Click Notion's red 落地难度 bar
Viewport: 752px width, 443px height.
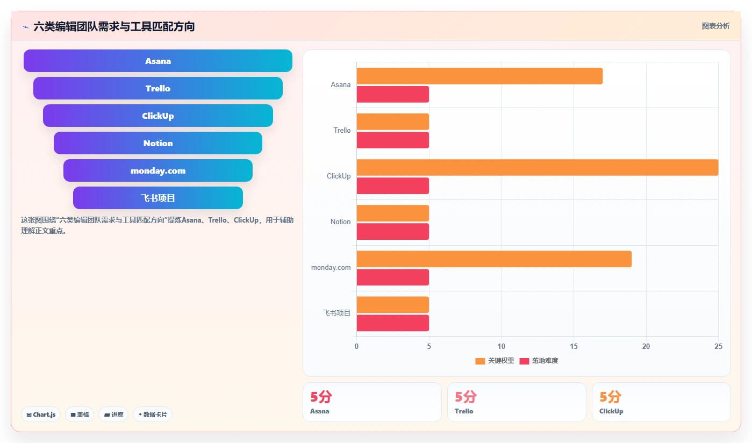(392, 231)
